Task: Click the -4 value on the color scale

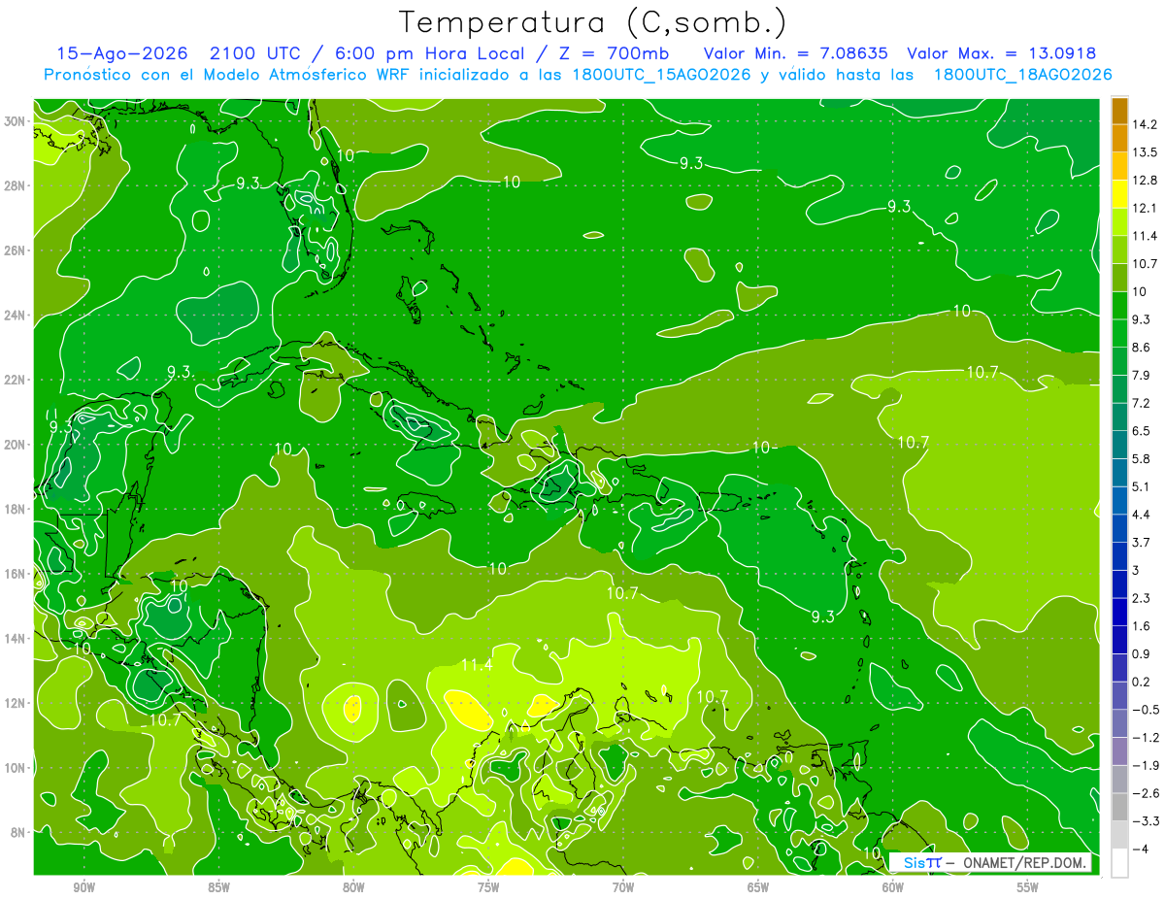Action: (x=1141, y=849)
